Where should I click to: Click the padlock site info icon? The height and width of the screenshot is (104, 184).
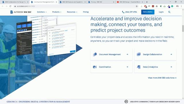click(15, 6)
